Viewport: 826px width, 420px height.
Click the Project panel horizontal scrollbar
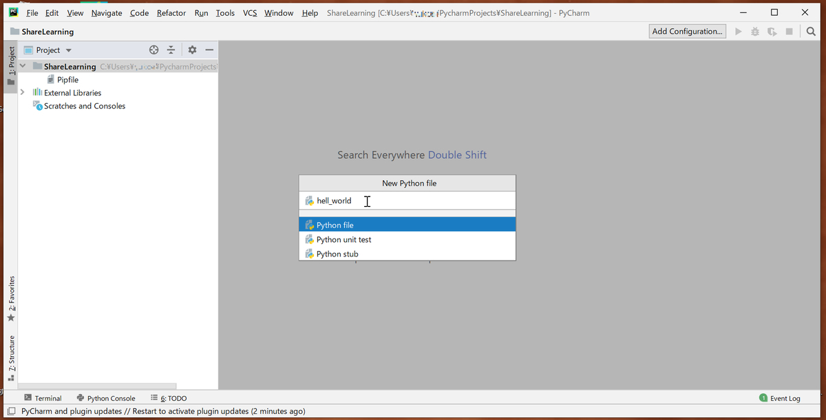pos(97,386)
